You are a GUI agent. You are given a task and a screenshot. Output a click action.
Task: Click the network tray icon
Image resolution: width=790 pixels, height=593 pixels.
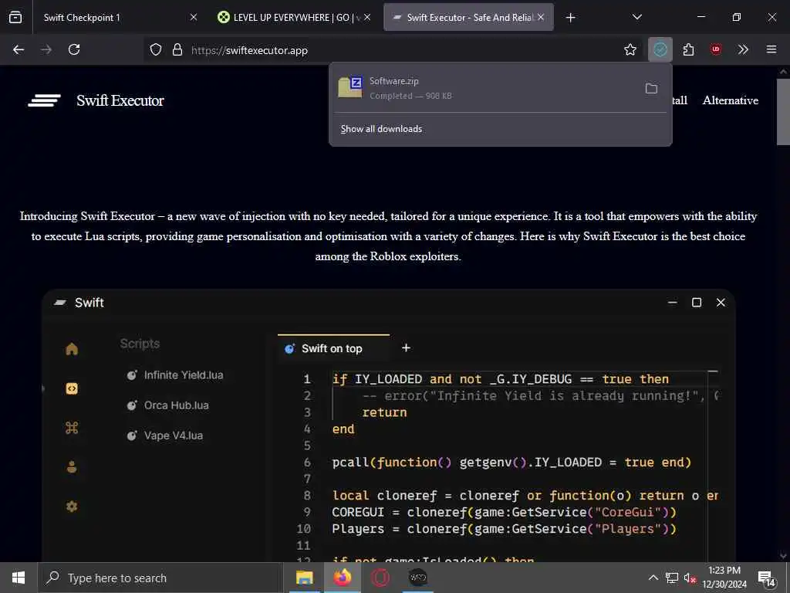click(672, 578)
